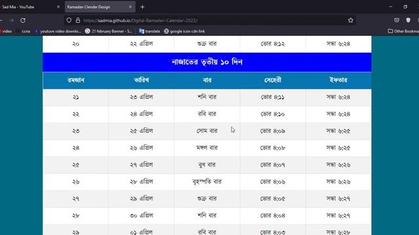
Task: Click Ramadan day ২০ cell
Action: [76, 44]
